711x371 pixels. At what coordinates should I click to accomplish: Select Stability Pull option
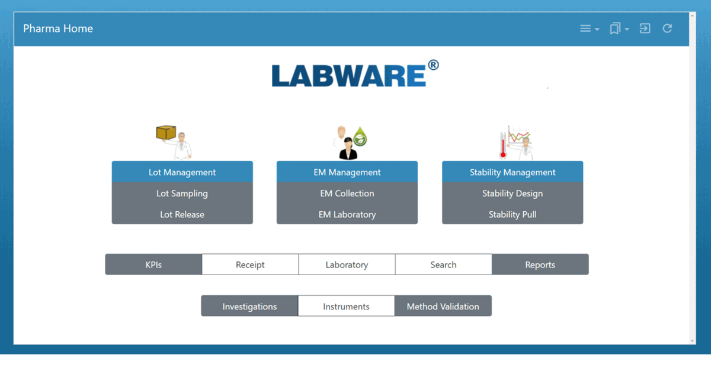click(513, 214)
